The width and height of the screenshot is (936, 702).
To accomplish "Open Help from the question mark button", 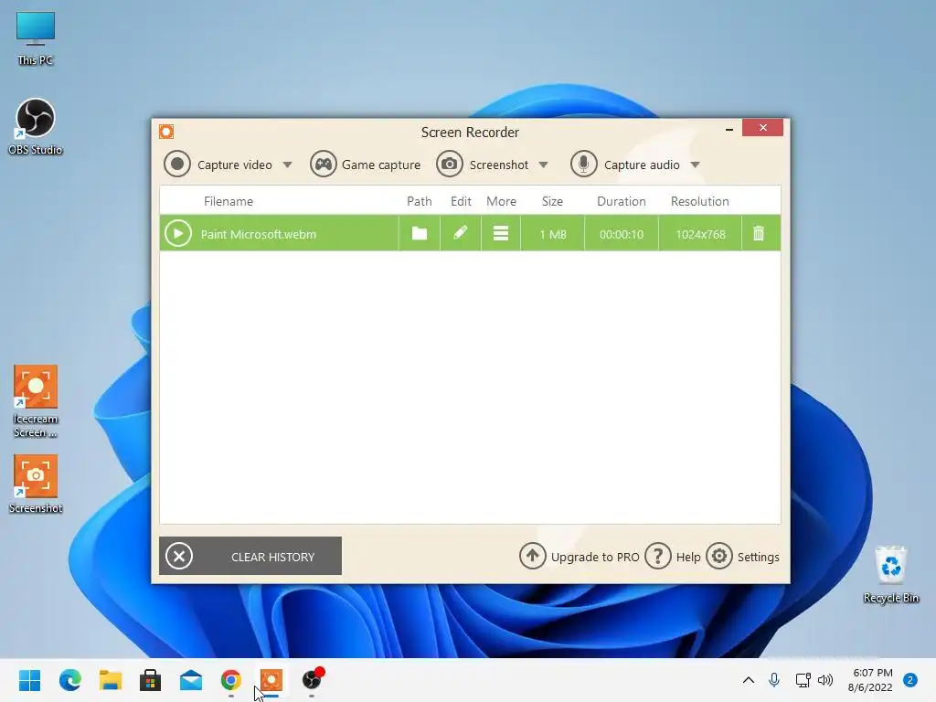I will [658, 557].
